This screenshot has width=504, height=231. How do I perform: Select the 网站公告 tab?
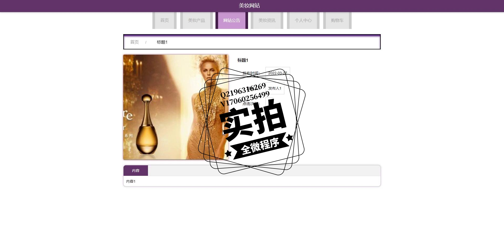click(232, 20)
